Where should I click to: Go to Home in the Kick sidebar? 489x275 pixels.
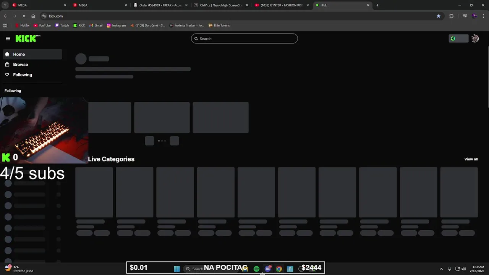click(x=32, y=54)
